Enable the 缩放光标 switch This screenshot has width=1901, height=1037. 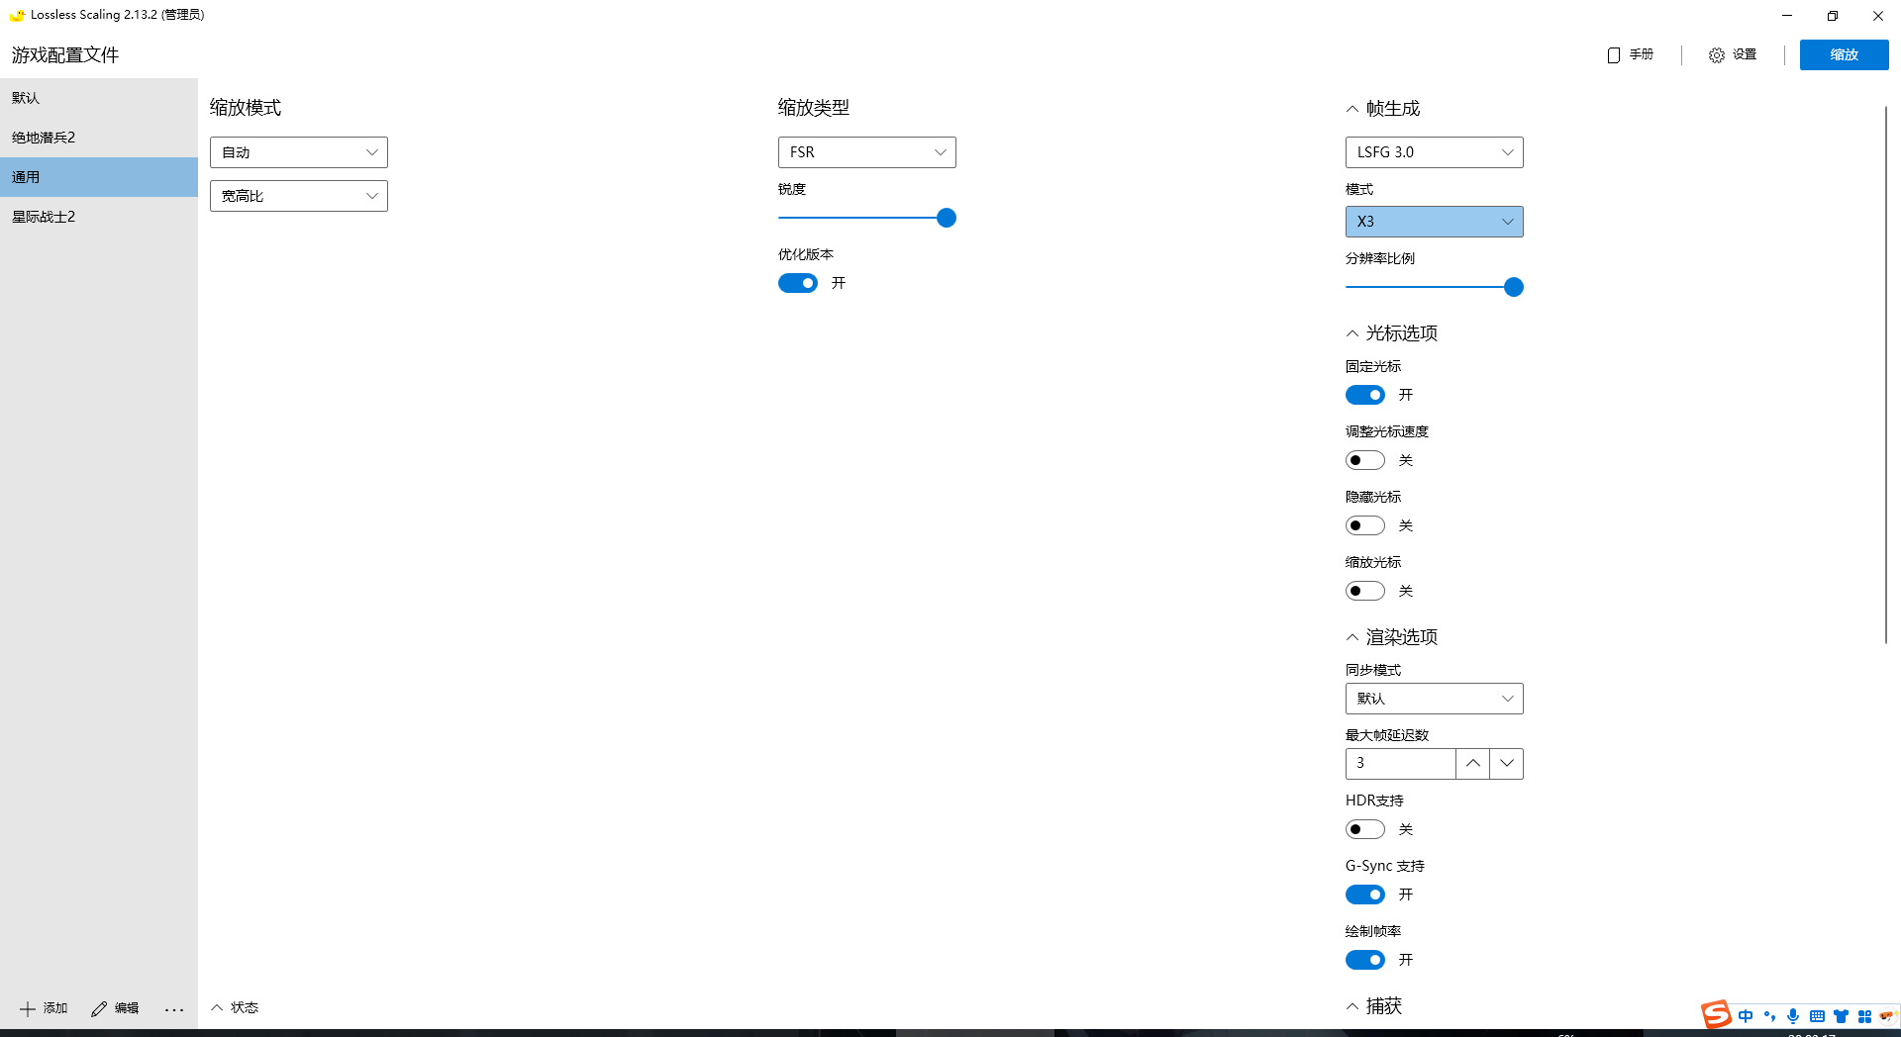click(x=1364, y=591)
